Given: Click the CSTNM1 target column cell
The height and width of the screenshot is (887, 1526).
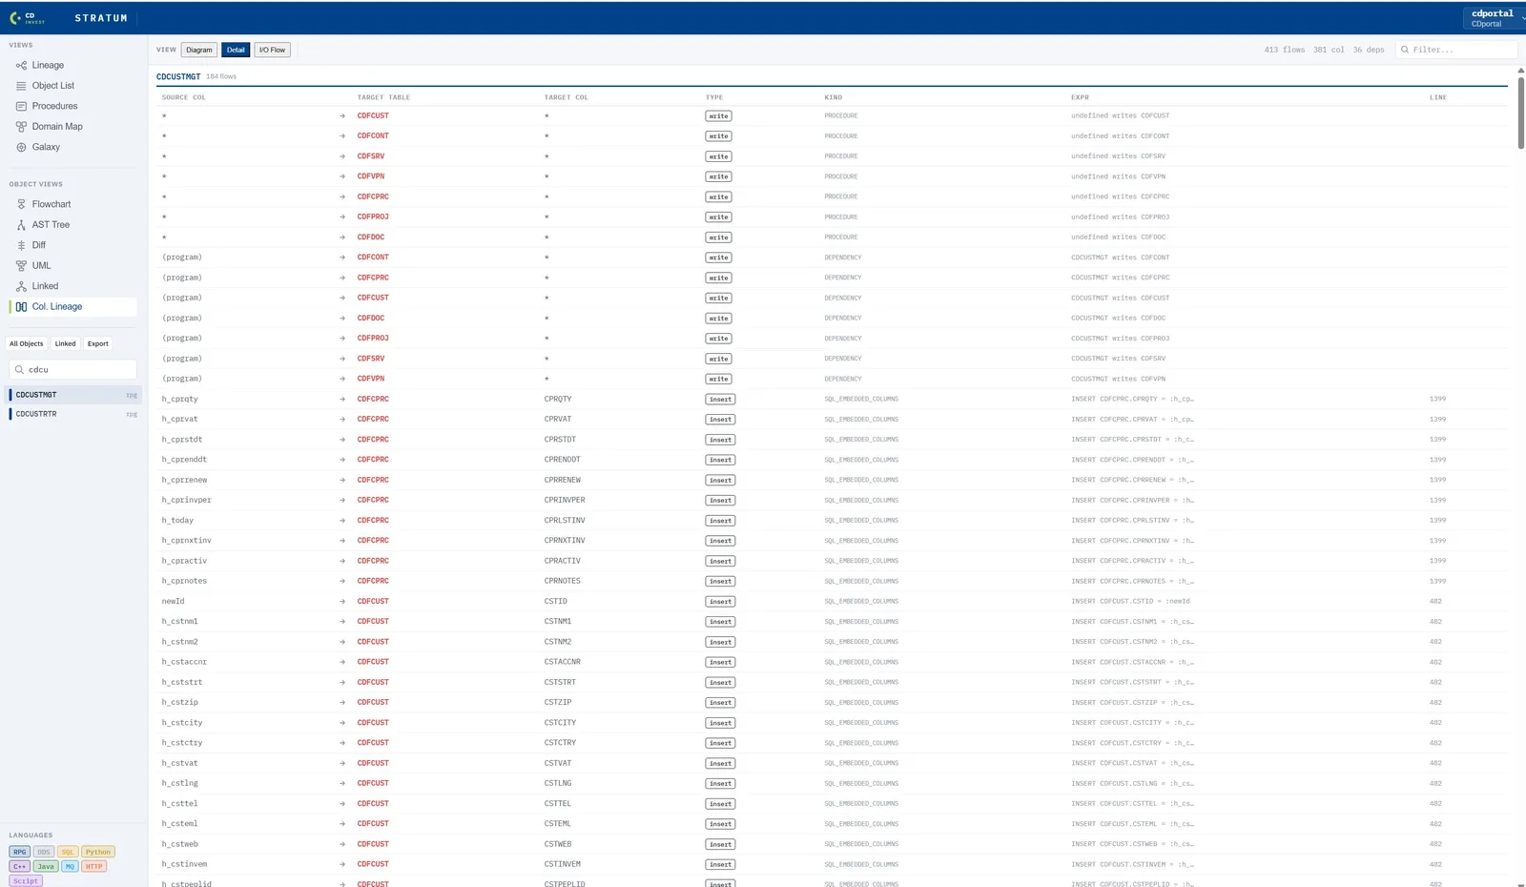Looking at the screenshot, I should 558,622.
